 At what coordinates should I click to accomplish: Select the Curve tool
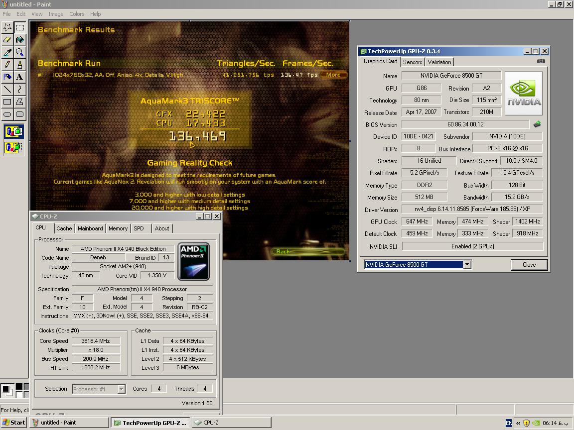[x=20, y=90]
